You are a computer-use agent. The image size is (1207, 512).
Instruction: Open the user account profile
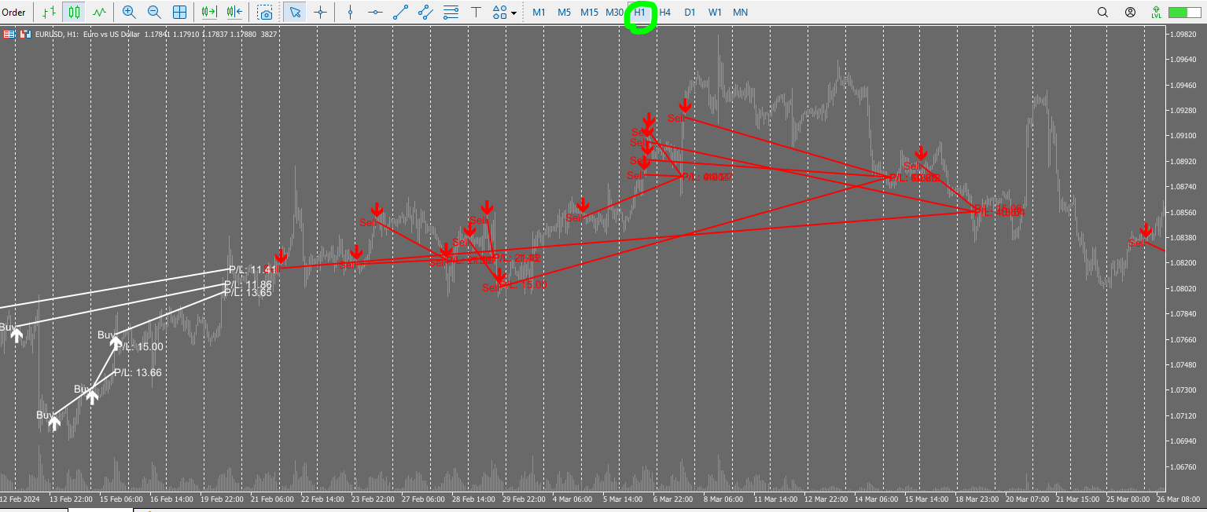(1129, 13)
